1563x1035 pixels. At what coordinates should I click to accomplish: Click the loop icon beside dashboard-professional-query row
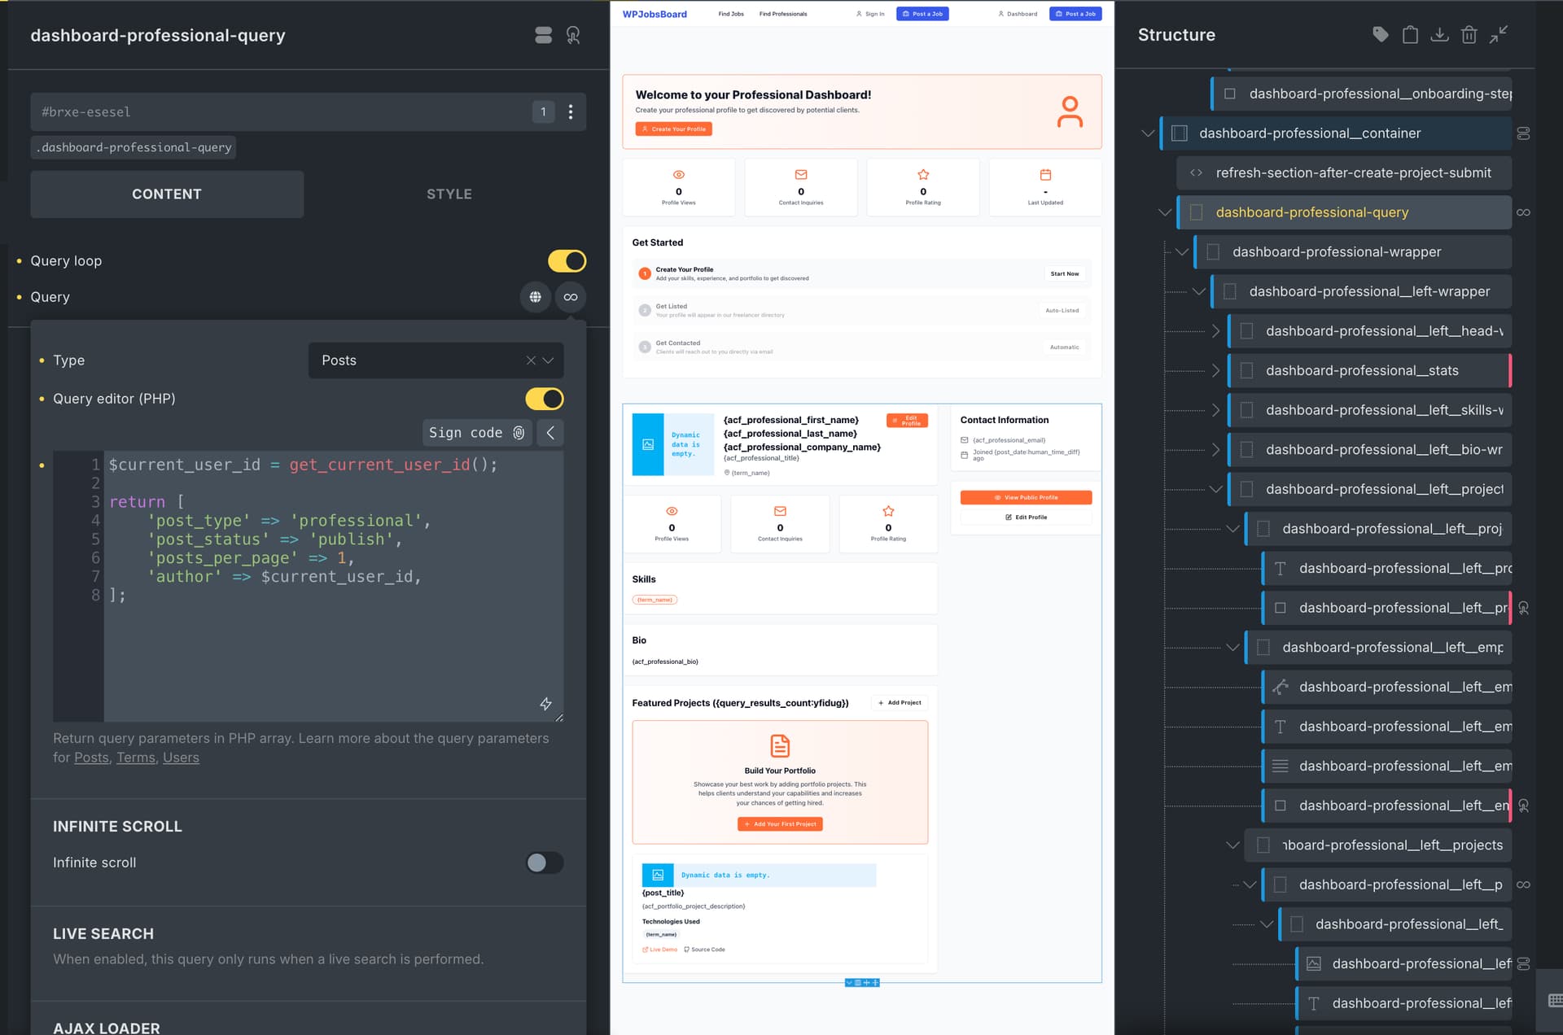coord(1523,212)
